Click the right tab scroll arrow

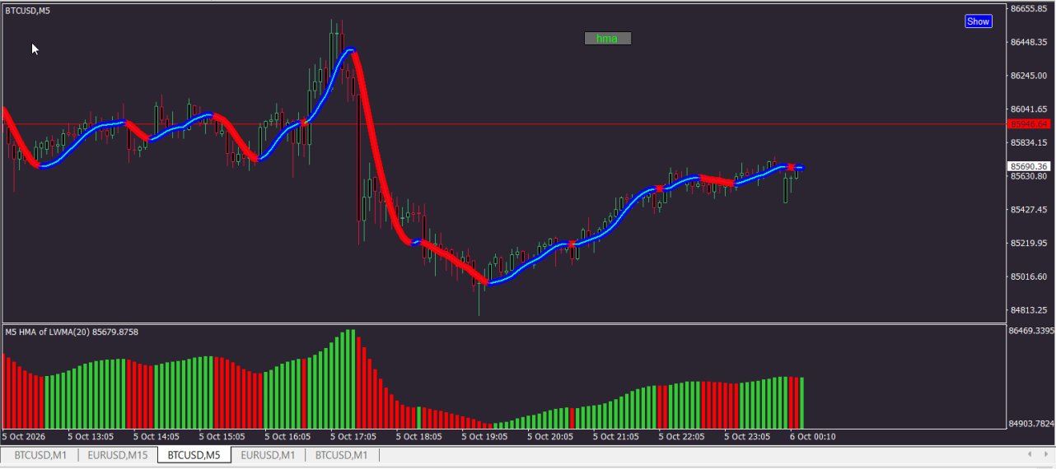tap(1044, 454)
